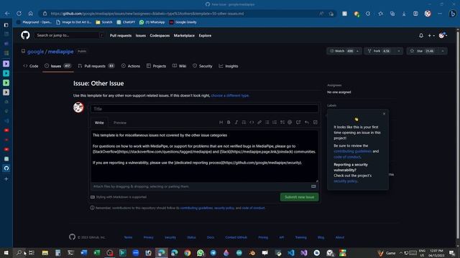Image resolution: width=460 pixels, height=258 pixels.
Task: Add a link using the toolbar icon
Action: pyautogui.click(x=259, y=123)
